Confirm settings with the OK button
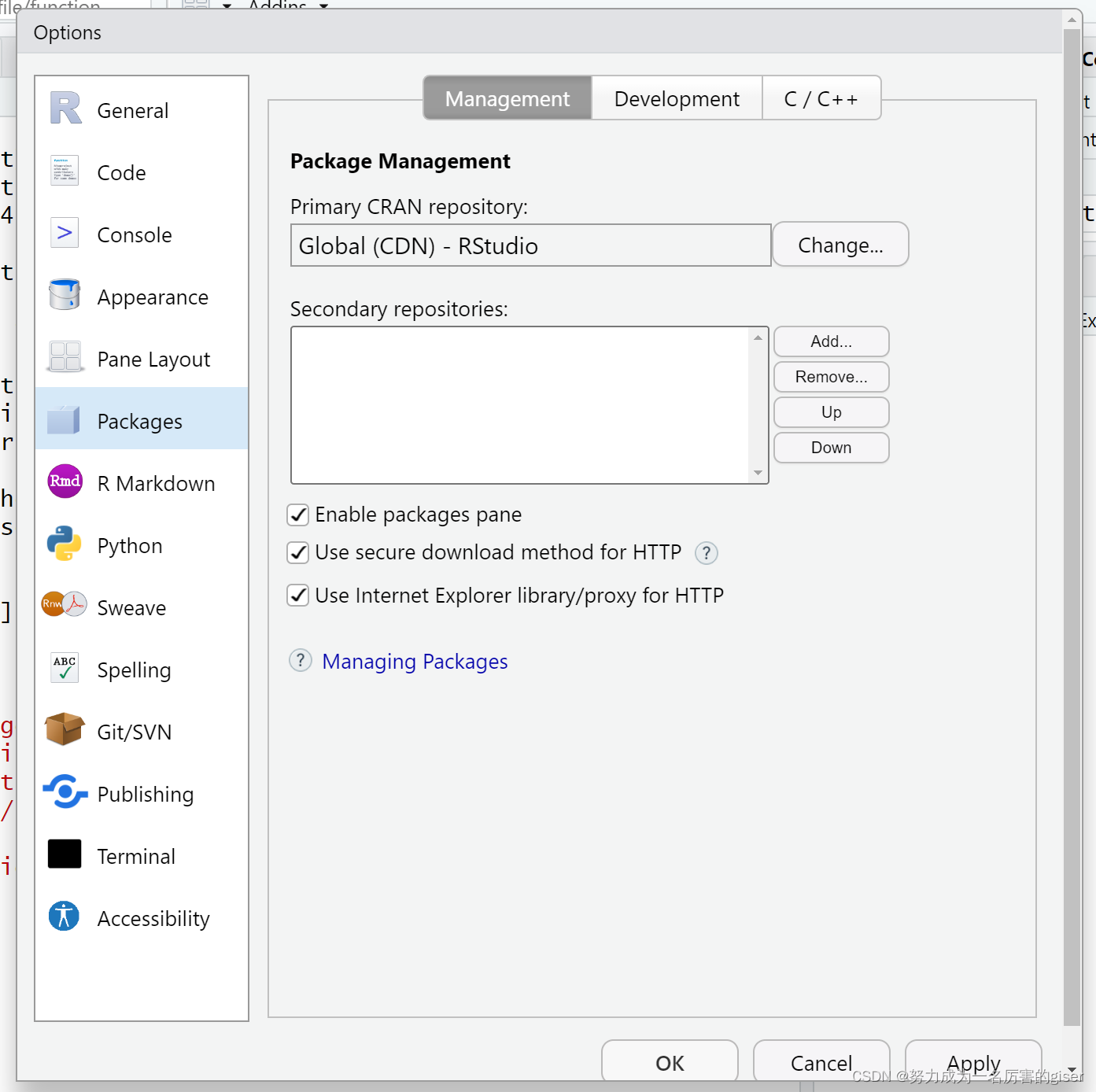This screenshot has height=1092, width=1096. 670,1062
